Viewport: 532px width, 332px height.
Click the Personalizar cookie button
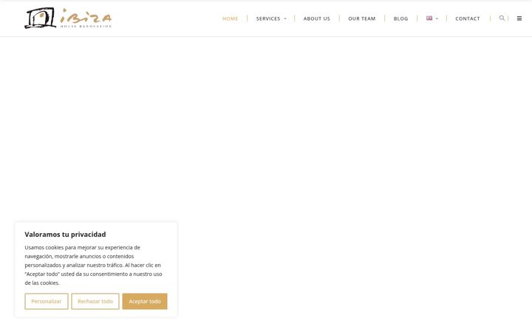click(47, 301)
